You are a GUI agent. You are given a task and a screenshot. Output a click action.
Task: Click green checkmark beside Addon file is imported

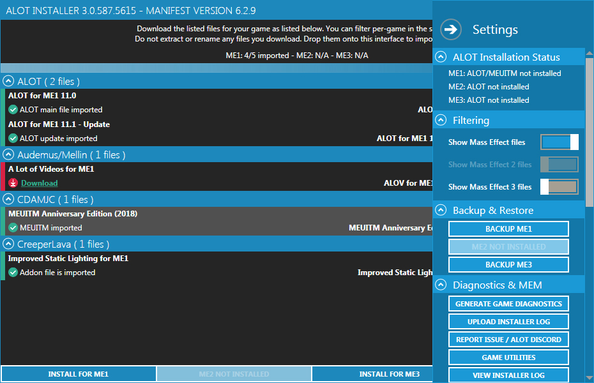(13, 273)
